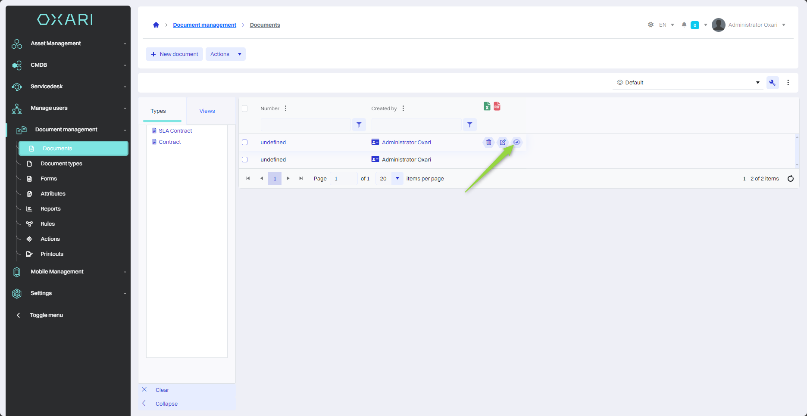Check the second document row checkbox
The width and height of the screenshot is (807, 416).
pos(245,160)
